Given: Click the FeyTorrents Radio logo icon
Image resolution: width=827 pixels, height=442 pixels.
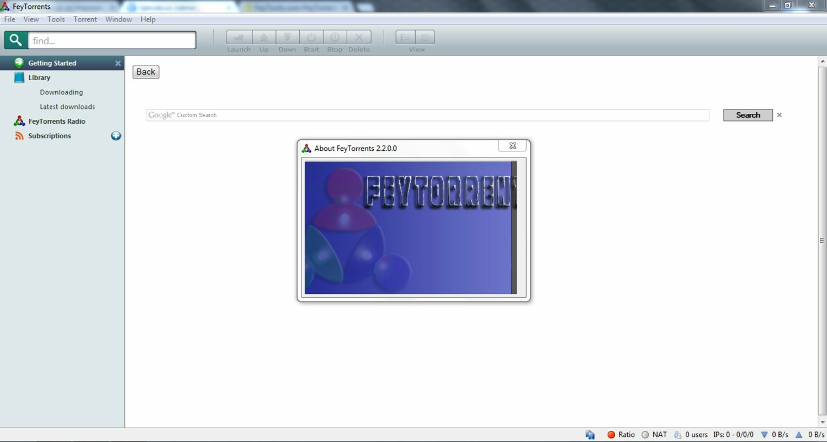Looking at the screenshot, I should (x=19, y=121).
